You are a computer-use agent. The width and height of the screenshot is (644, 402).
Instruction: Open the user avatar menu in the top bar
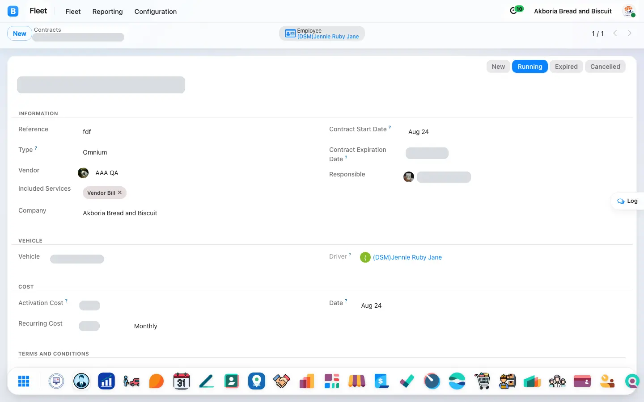point(629,11)
